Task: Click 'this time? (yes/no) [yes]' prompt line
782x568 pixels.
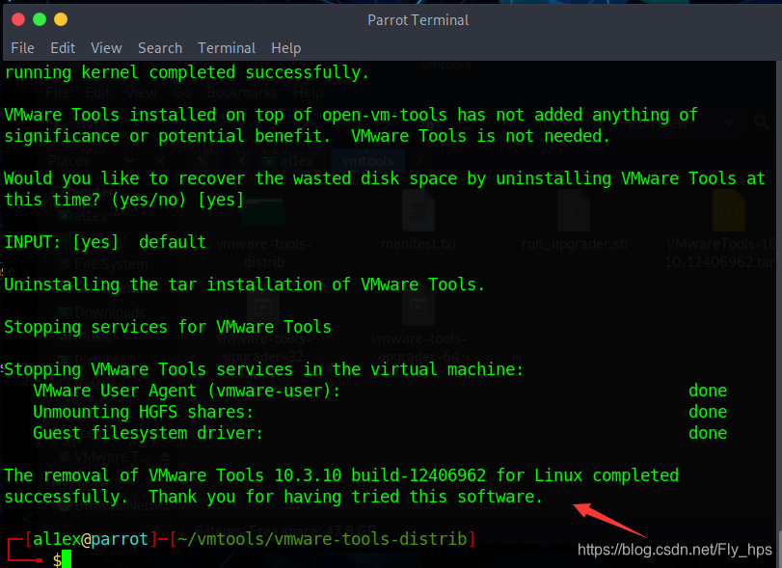Action: point(124,200)
